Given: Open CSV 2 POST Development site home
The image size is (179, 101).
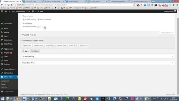Looking at the screenshot, I should [x=15, y=11].
